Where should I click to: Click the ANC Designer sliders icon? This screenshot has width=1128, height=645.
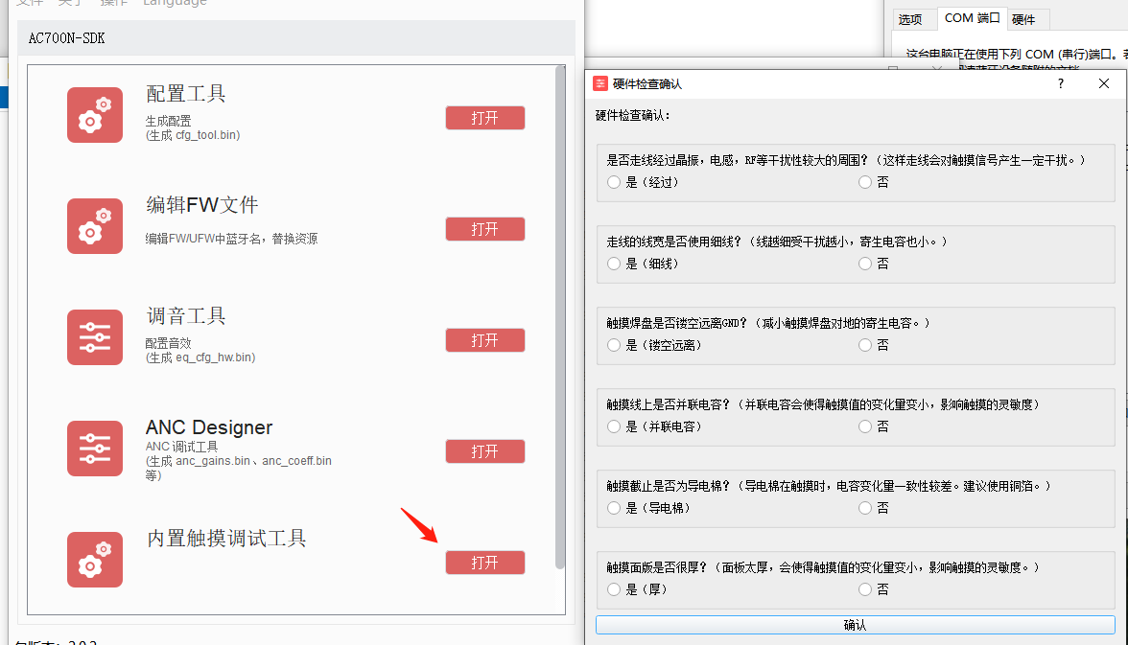point(95,449)
